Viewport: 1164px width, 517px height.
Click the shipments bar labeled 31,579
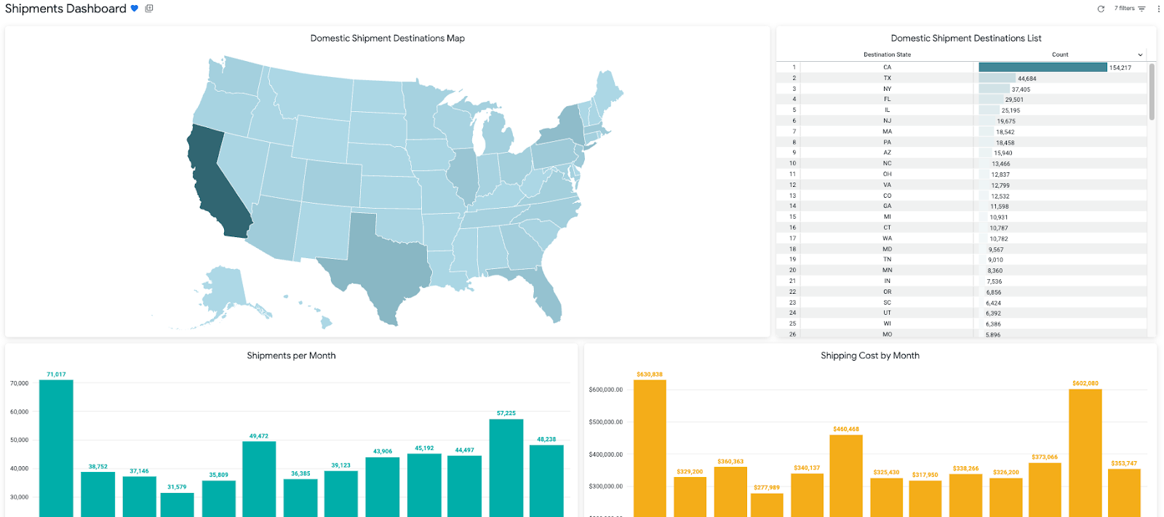(177, 505)
